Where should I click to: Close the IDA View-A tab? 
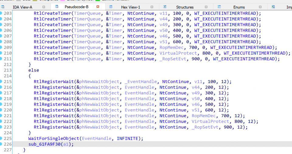pyautogui.click(x=43, y=7)
